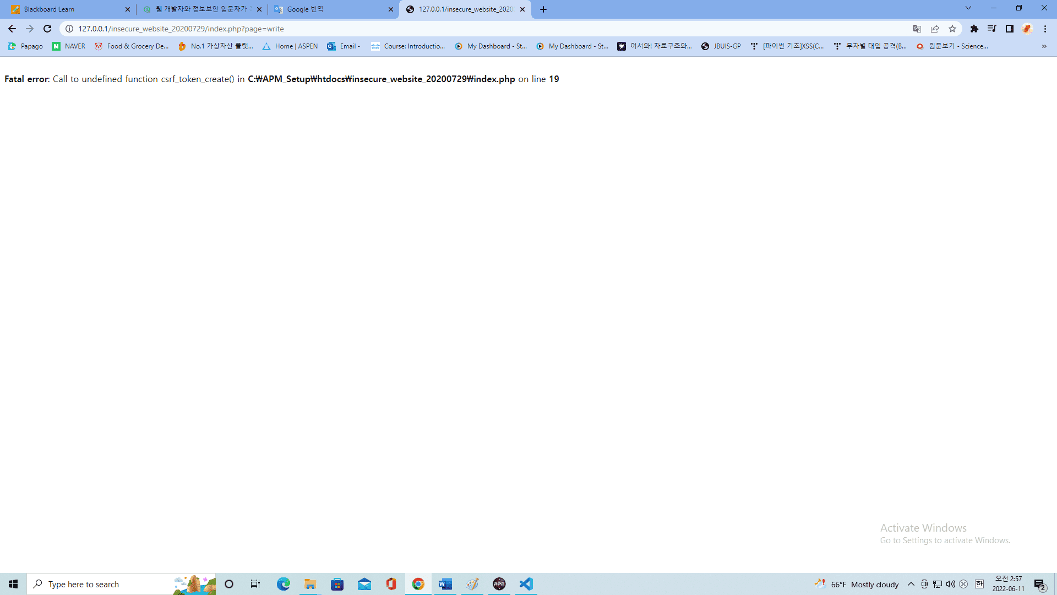Show hidden bookmarks overflow chevron
Image resolution: width=1057 pixels, height=595 pixels.
(1044, 46)
